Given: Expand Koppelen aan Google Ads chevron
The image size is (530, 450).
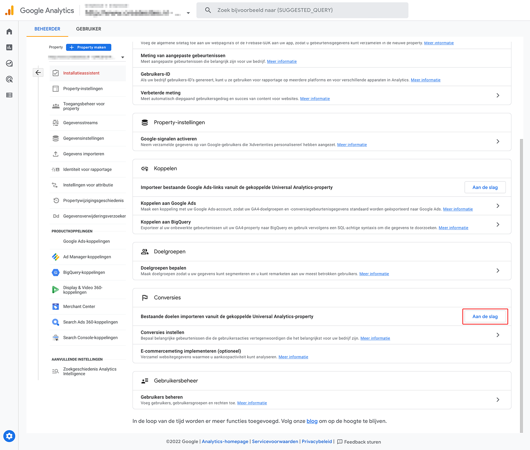Looking at the screenshot, I should pyautogui.click(x=498, y=206).
